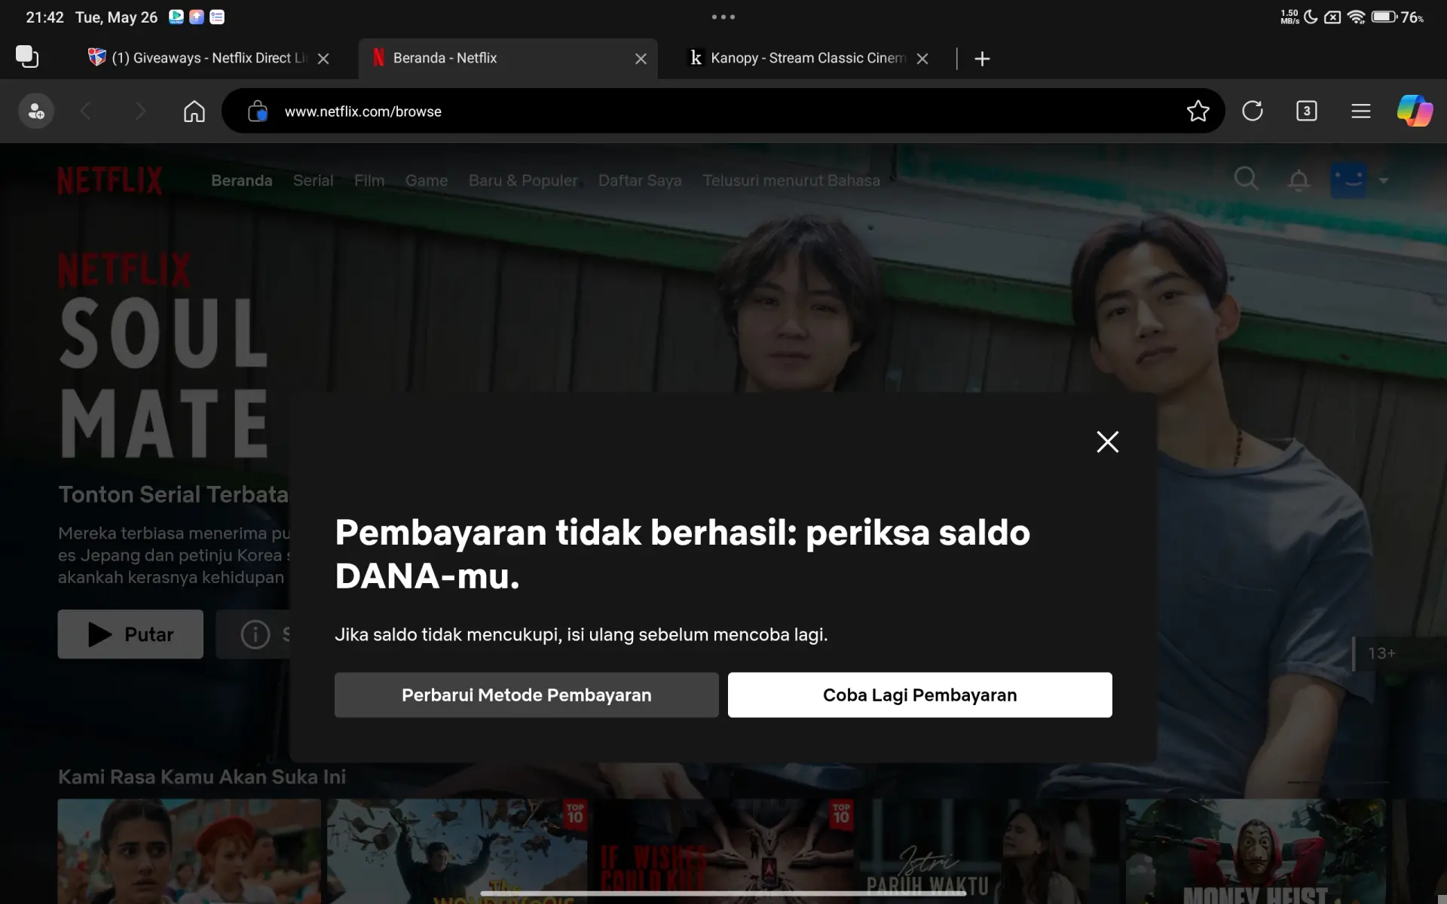Click Tonton Serial Terbata text
This screenshot has width=1447, height=904.
pos(173,494)
